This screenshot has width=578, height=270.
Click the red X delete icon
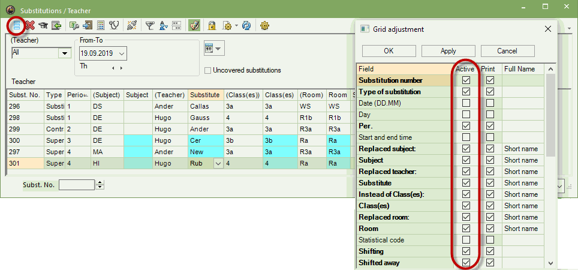point(30,25)
